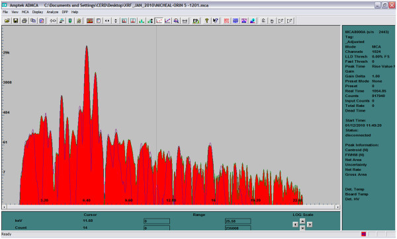Image resolution: width=397 pixels, height=239 pixels.
Task: Save the spectrum with the floppy icon
Action: click(15, 20)
